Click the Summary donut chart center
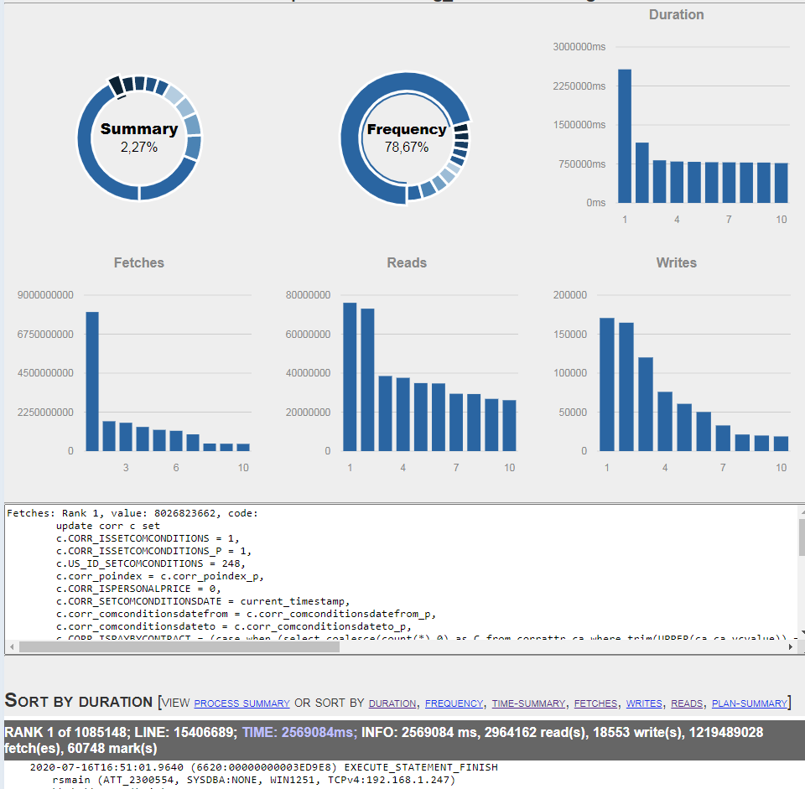805x789 pixels. pos(139,138)
